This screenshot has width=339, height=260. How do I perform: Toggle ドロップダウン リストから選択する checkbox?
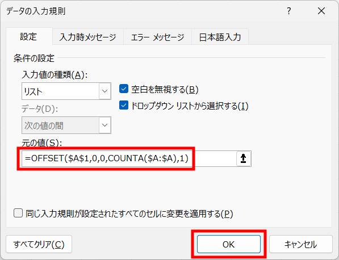click(124, 105)
